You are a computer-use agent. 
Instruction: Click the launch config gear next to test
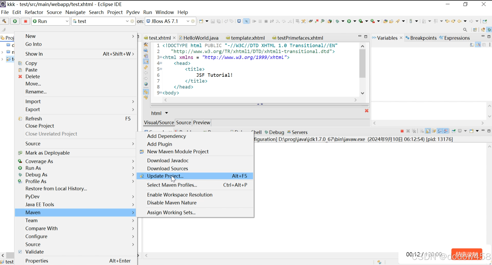click(x=132, y=21)
